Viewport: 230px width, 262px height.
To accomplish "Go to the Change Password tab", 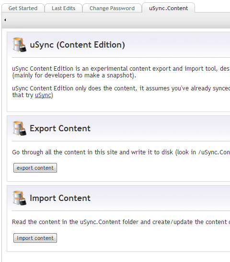I will pyautogui.click(x=112, y=8).
